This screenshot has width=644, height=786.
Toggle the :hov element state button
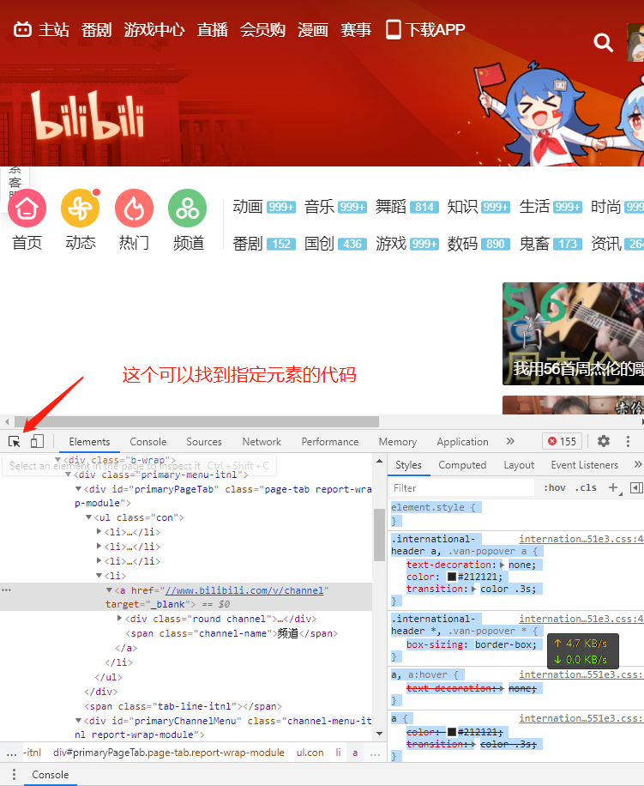(554, 487)
